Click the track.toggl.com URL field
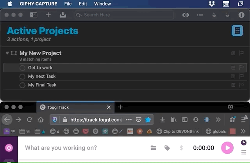250x163 pixels. tap(97, 120)
